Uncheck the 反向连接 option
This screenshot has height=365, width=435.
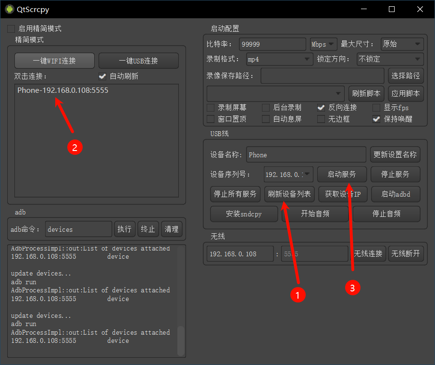321,108
